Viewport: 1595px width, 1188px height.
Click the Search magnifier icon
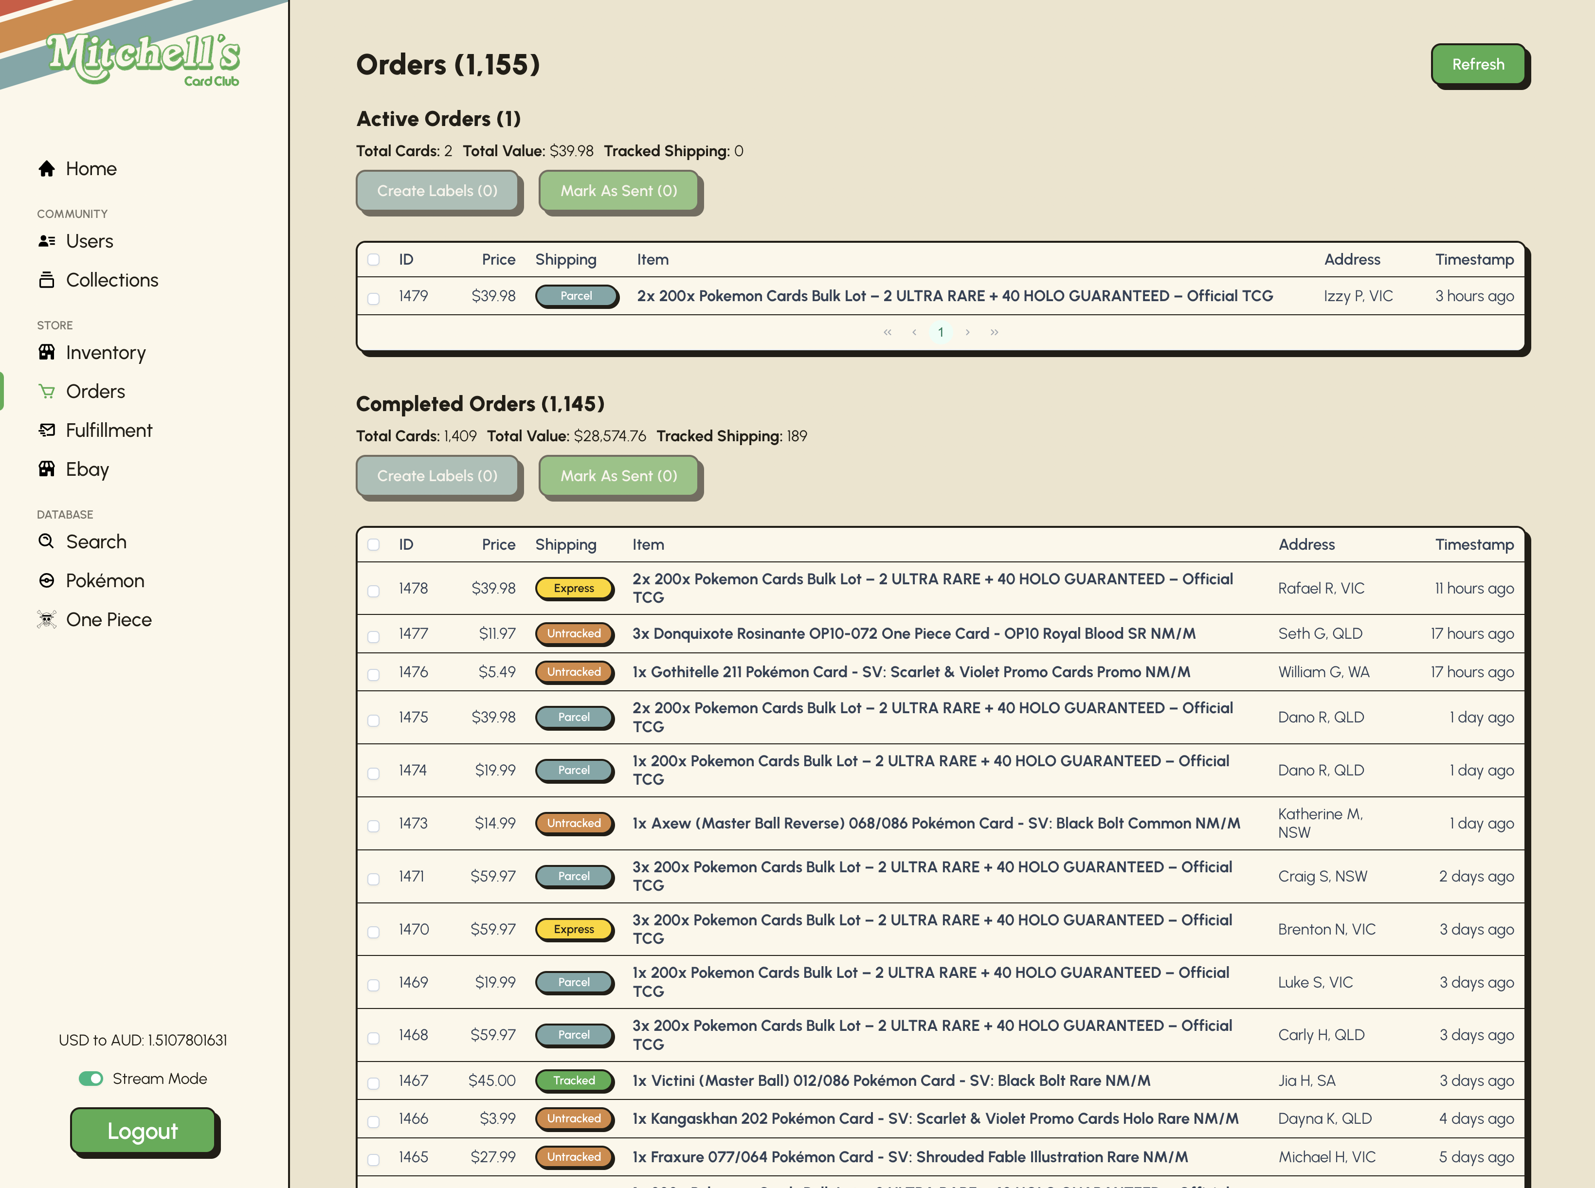pos(47,541)
